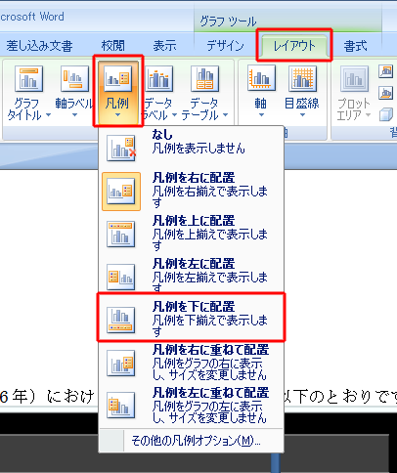The image size is (397, 473).
Task: Switch to the レイアウト ribbon tab
Action: 294,46
